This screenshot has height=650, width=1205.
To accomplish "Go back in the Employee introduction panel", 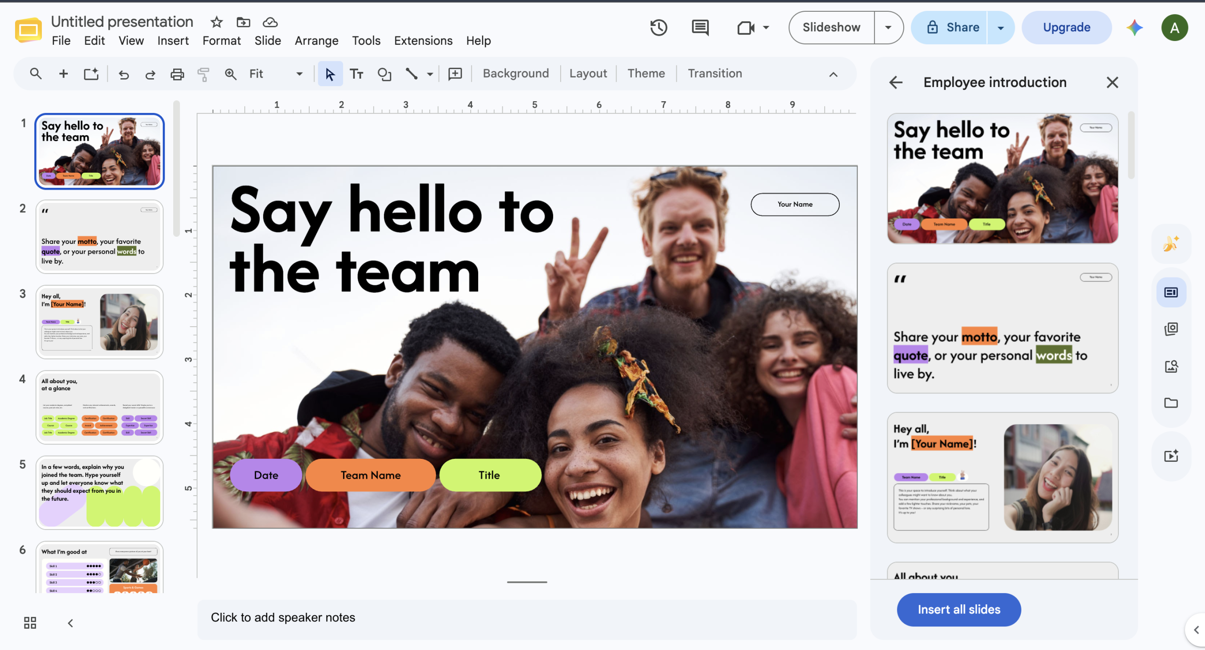I will (896, 82).
